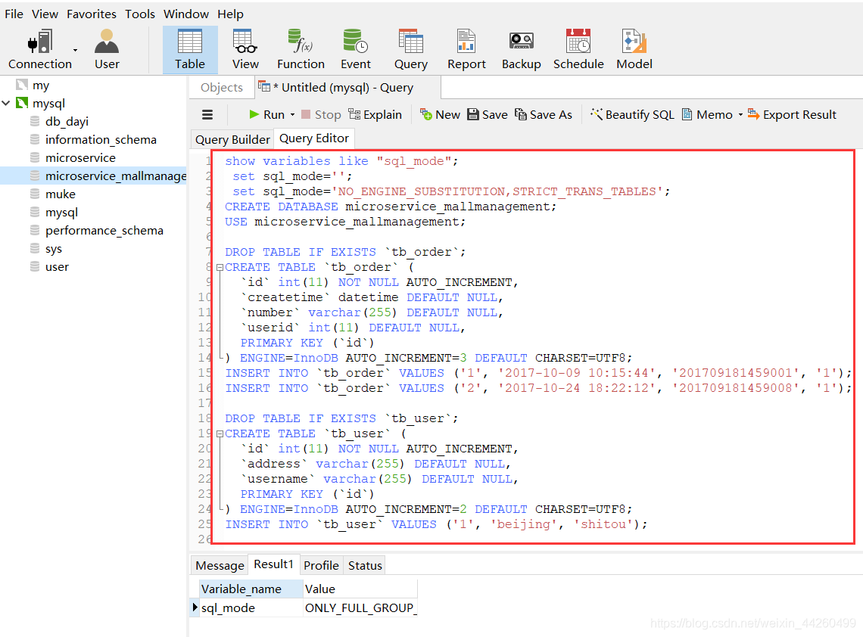Image resolution: width=863 pixels, height=637 pixels.
Task: Click Explain to analyze the query
Action: 375,114
